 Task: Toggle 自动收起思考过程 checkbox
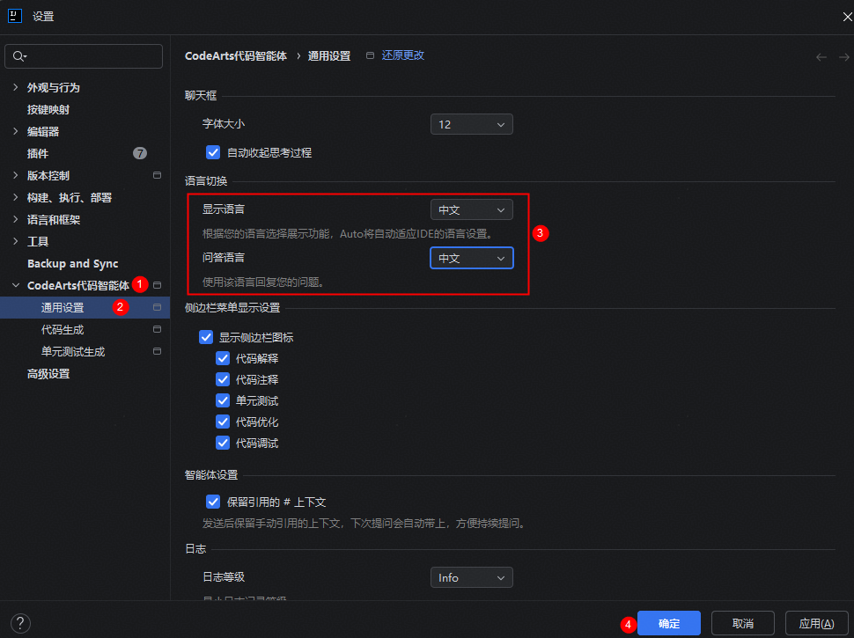213,152
